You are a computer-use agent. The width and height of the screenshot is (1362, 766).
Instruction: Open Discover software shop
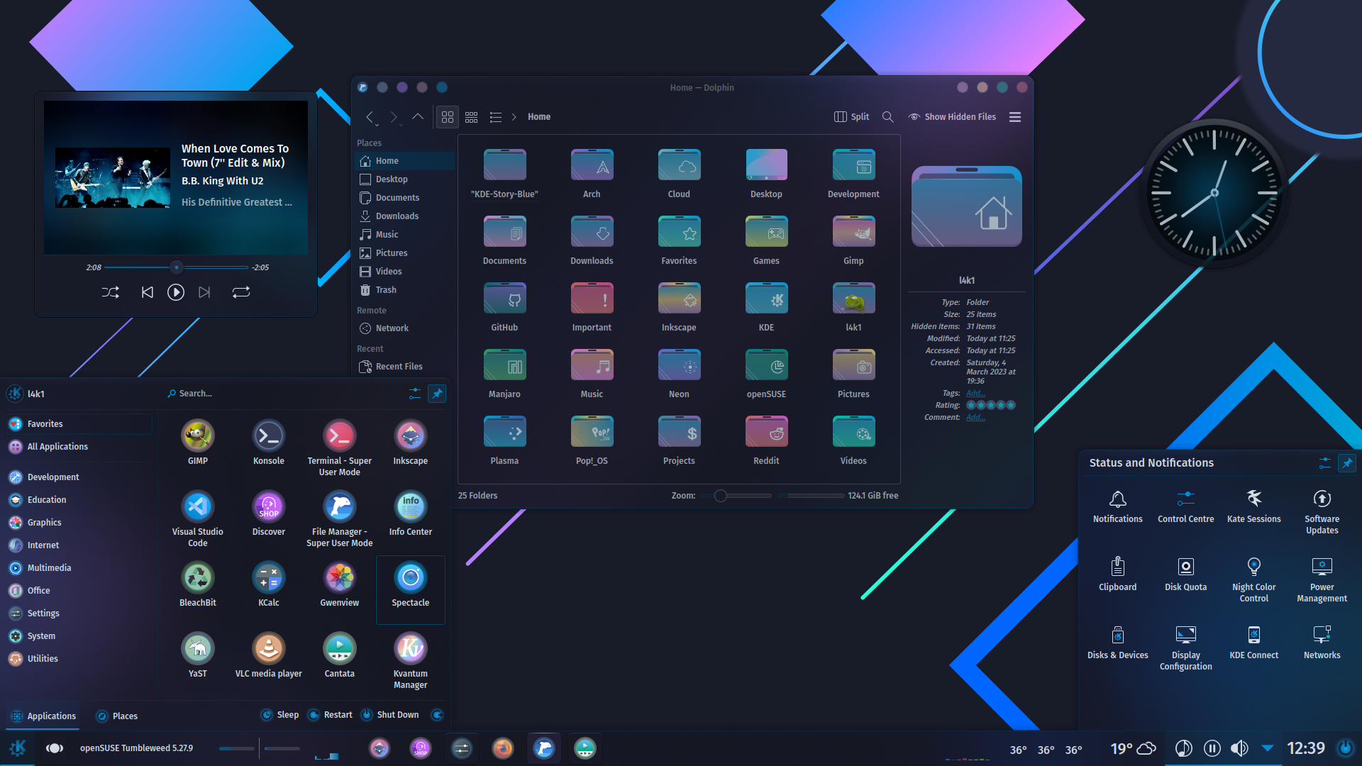[x=268, y=514]
